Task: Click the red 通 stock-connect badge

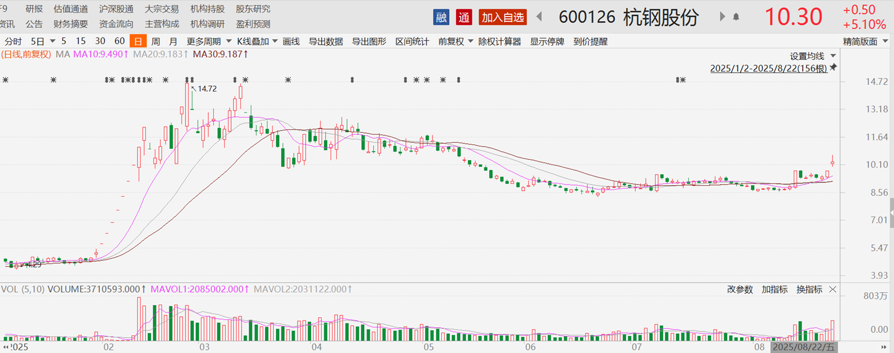Action: (464, 17)
